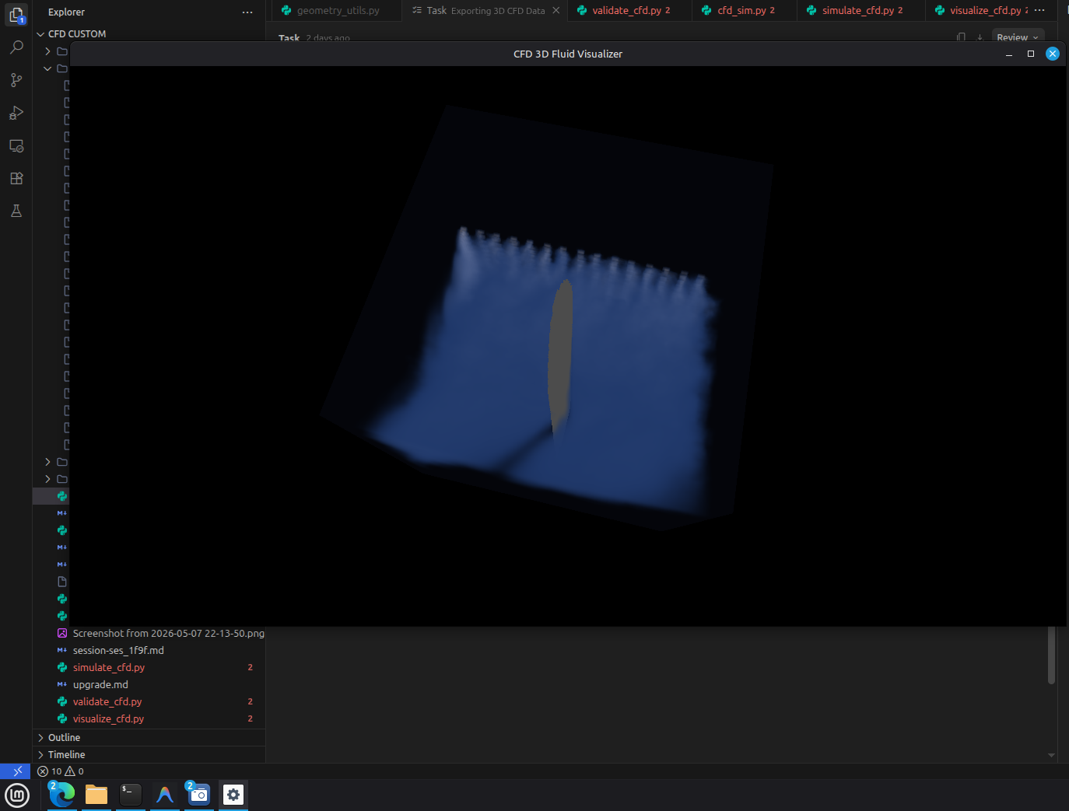The height and width of the screenshot is (811, 1069).
Task: Click the editor vertical scrollbar thumb
Action: coord(1051,655)
